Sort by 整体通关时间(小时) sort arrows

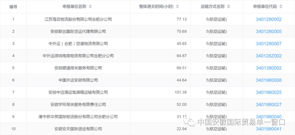178,7
